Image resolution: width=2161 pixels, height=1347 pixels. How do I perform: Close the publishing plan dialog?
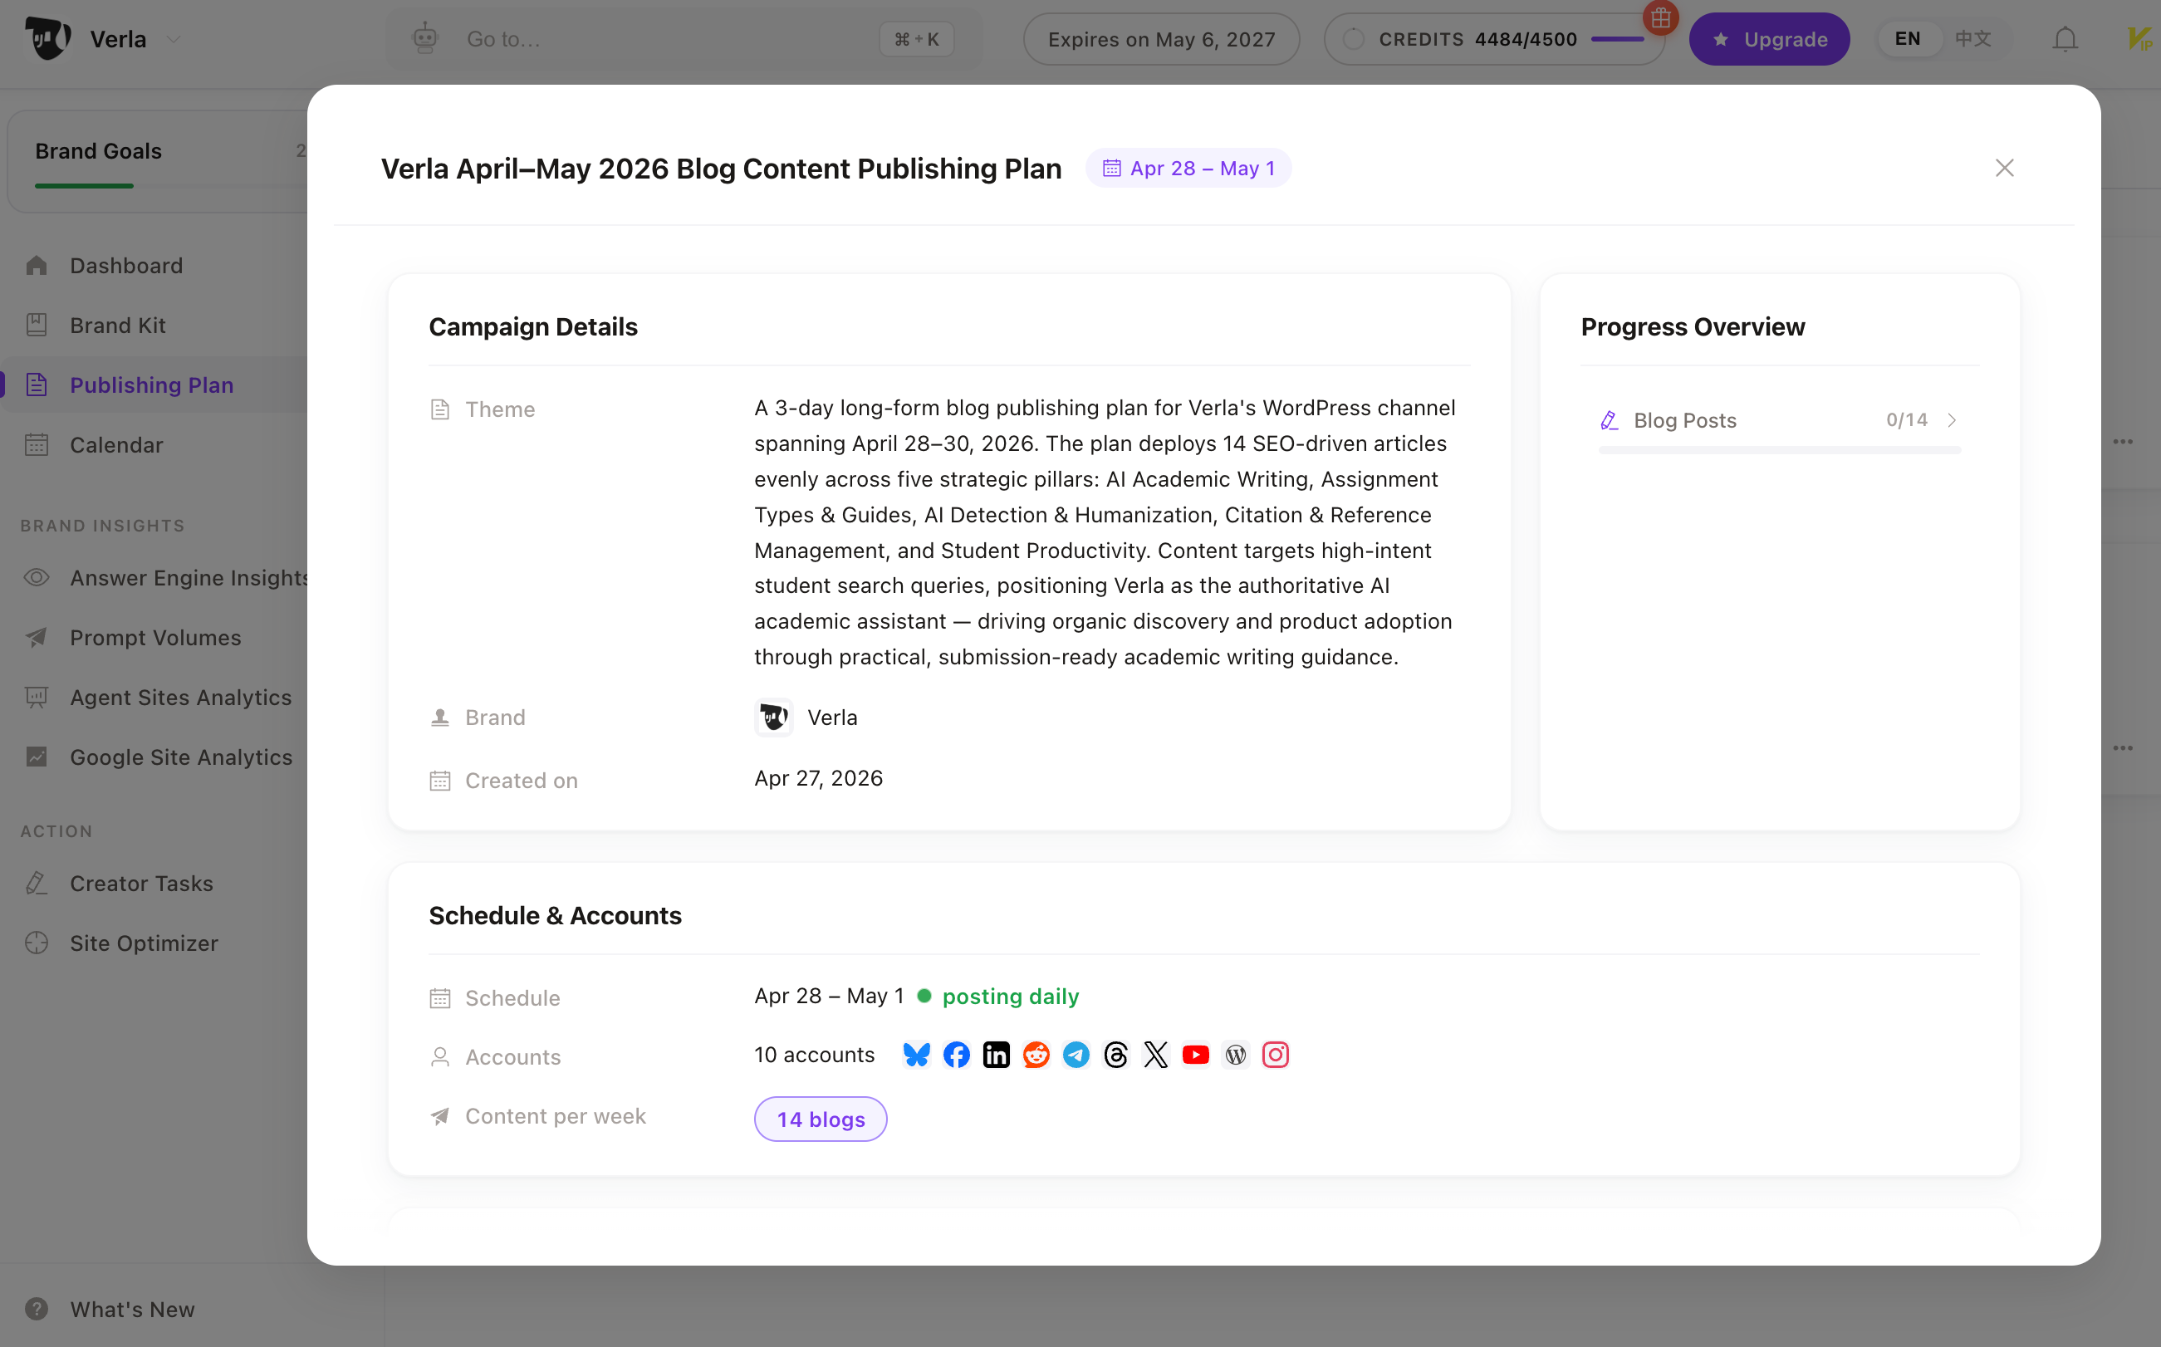click(2004, 168)
